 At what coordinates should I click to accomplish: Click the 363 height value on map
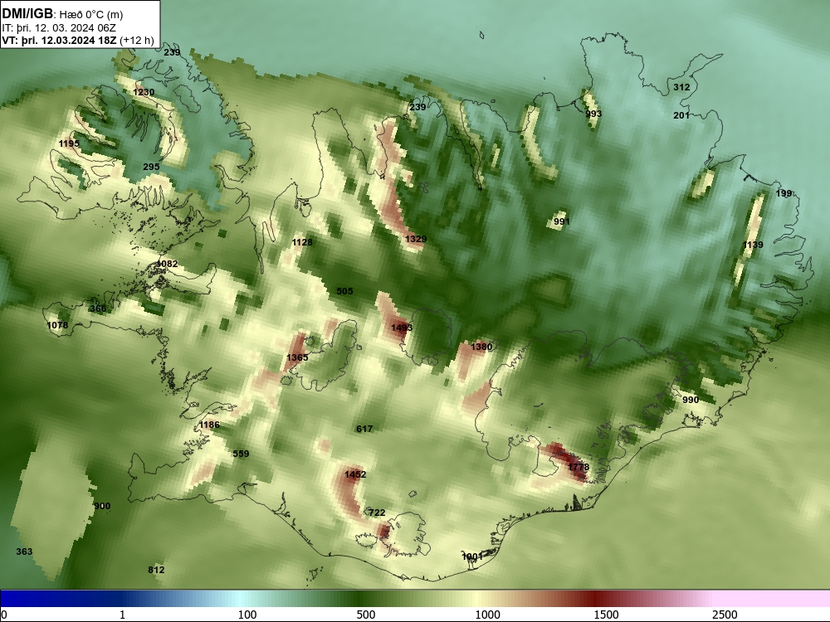pos(24,552)
